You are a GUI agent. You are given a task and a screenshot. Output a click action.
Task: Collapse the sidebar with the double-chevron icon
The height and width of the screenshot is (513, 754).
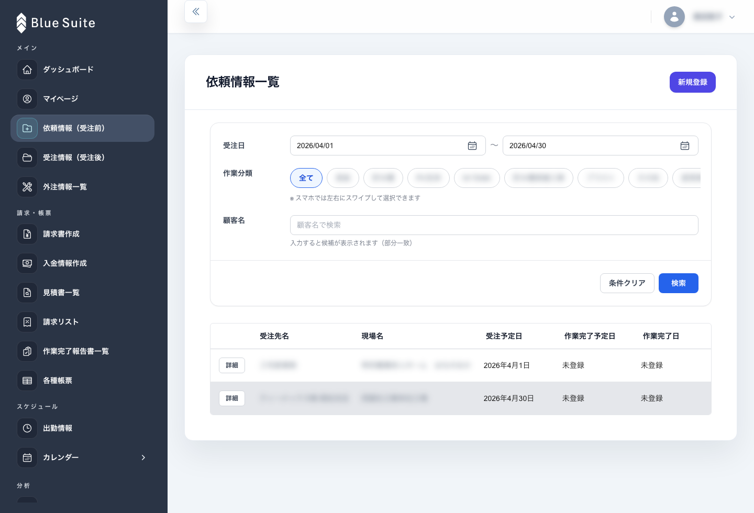coord(195,12)
